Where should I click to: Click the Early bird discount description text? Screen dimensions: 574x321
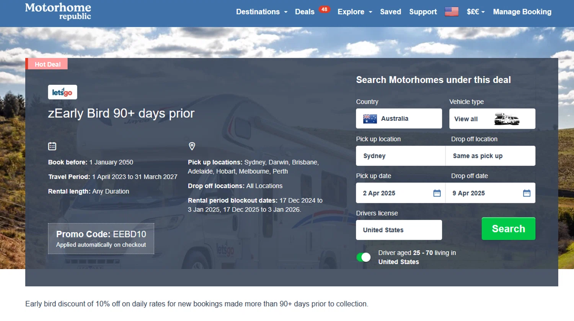click(x=197, y=304)
